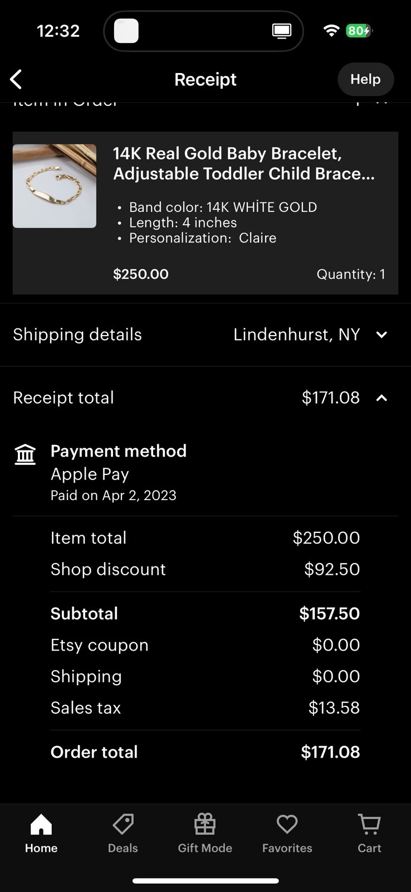
Task: Open the 14K Real Gold Baby Bracelet title
Action: [243, 163]
